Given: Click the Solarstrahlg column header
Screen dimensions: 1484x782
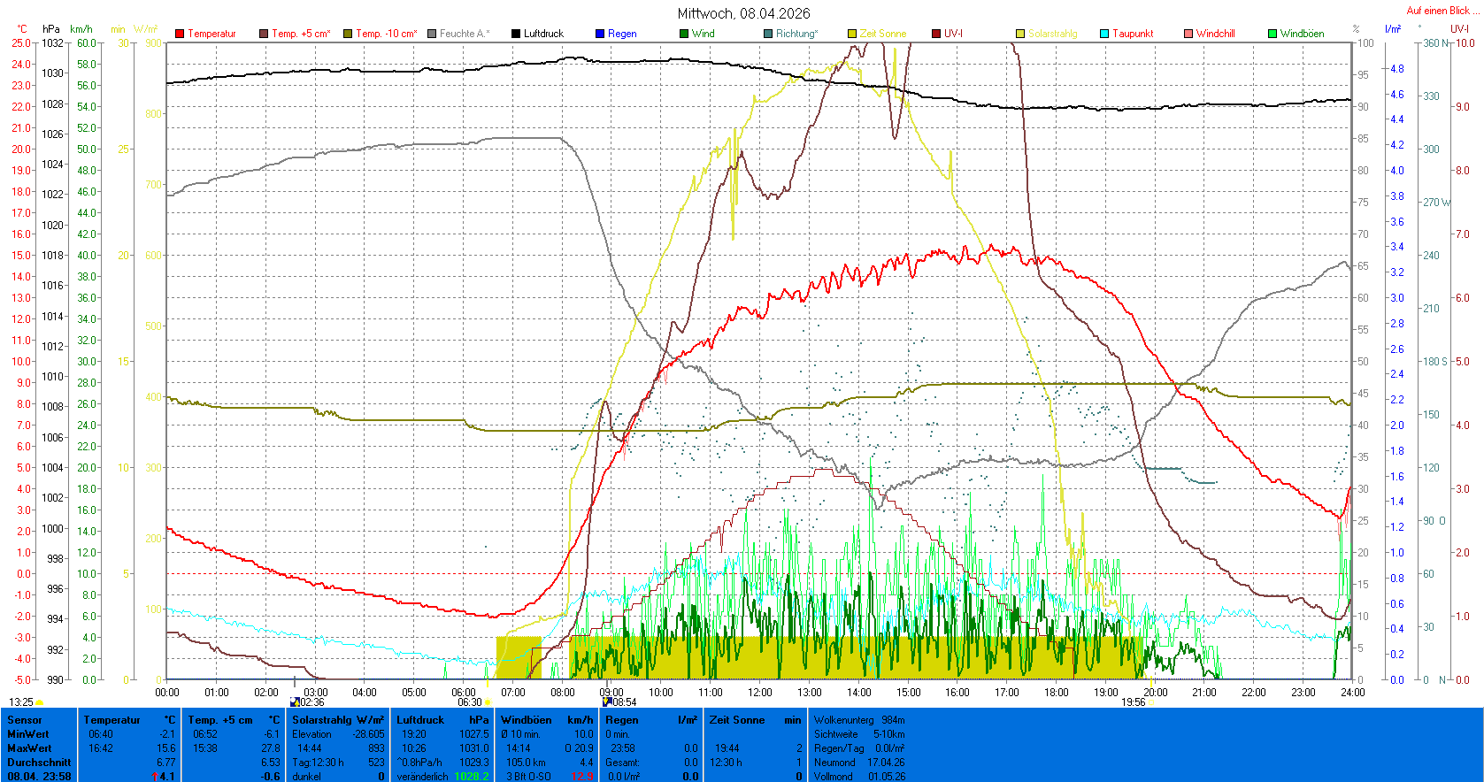Looking at the screenshot, I should (x=324, y=720).
